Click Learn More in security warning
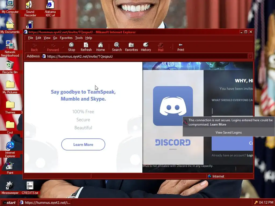Image resolution: width=275 pixels, height=206 pixels. pyautogui.click(x=218, y=124)
